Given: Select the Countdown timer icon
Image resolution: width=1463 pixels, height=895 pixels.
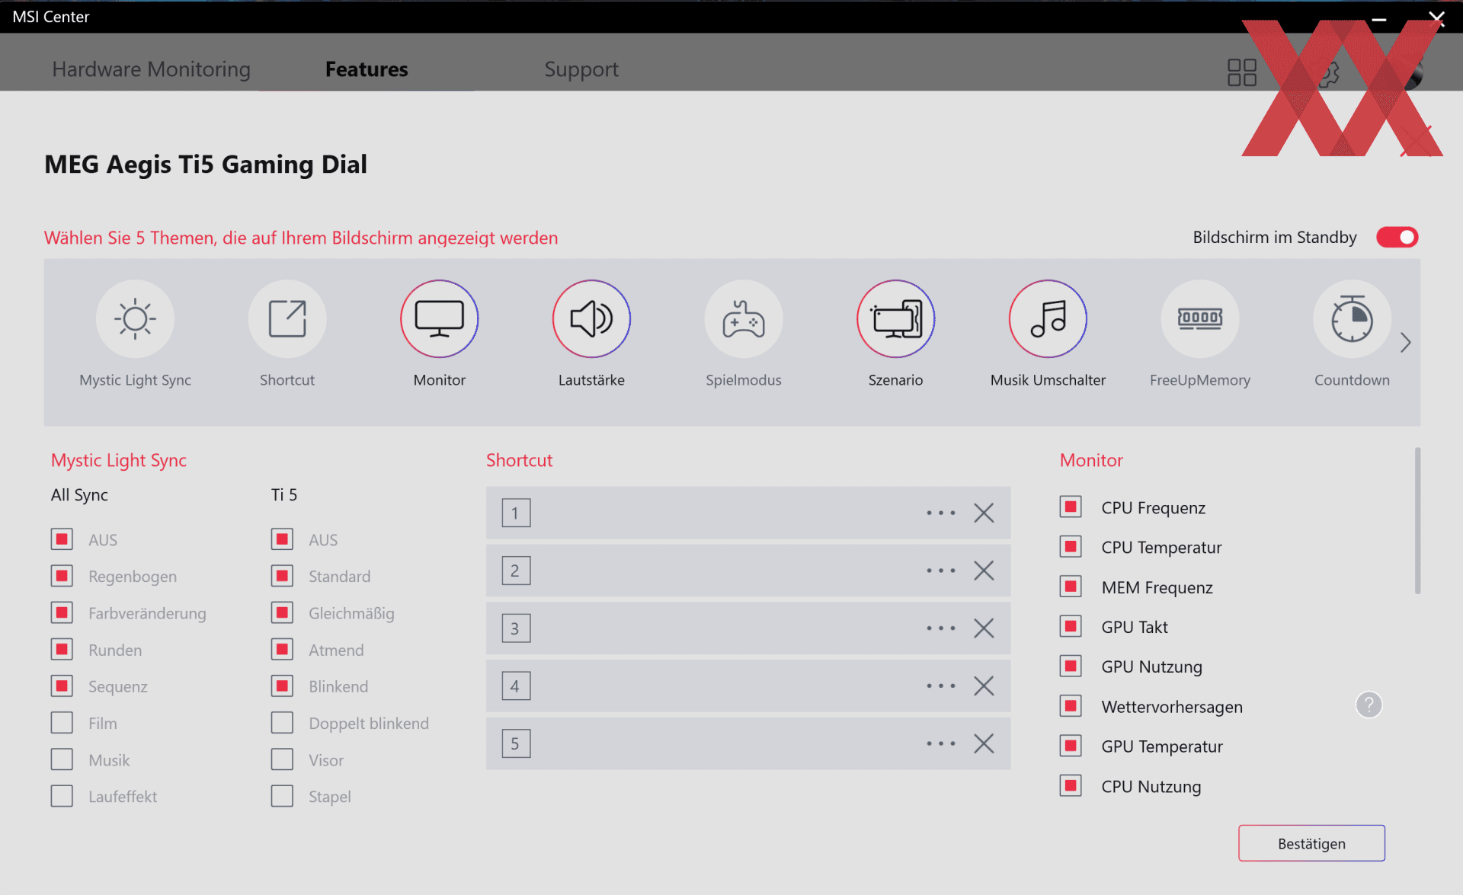Looking at the screenshot, I should pyautogui.click(x=1353, y=318).
